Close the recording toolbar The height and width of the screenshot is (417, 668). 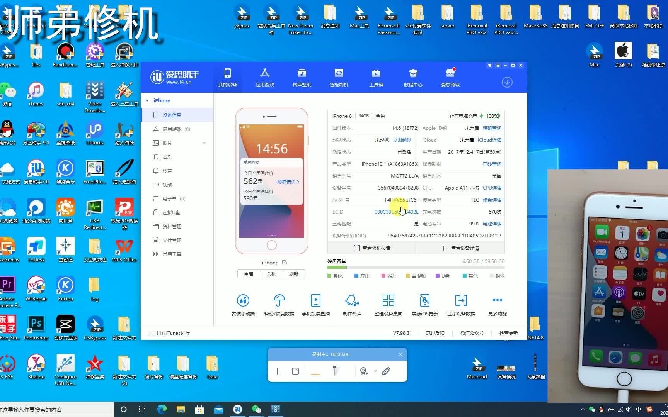click(x=400, y=354)
